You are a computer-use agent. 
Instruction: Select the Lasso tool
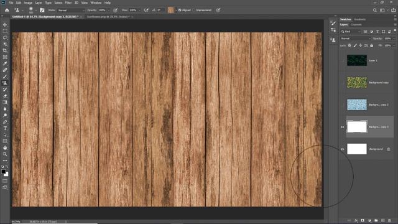(5, 37)
